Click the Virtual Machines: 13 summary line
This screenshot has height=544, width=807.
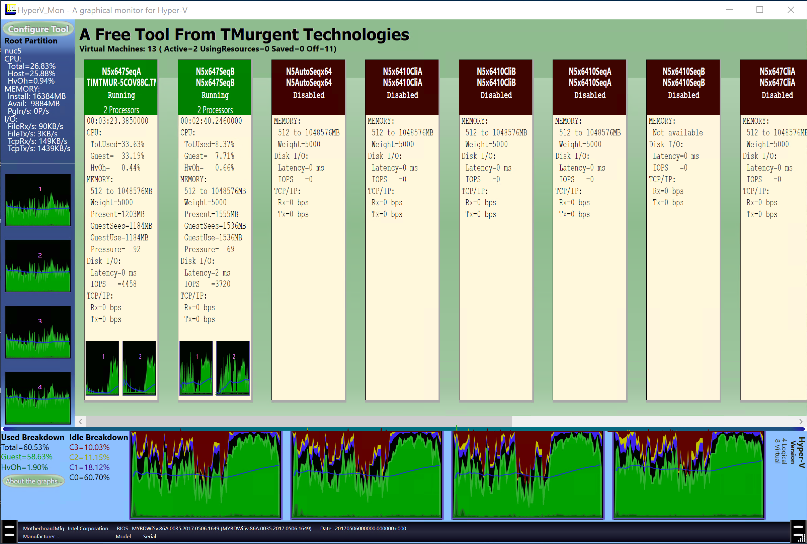[208, 48]
